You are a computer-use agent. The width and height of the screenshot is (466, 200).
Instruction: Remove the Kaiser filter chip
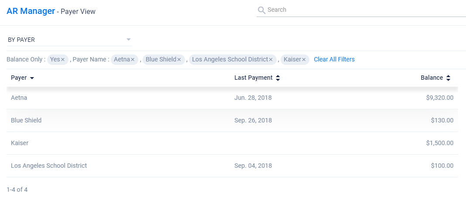(x=304, y=59)
